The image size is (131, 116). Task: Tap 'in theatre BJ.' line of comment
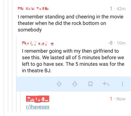pos(37,71)
